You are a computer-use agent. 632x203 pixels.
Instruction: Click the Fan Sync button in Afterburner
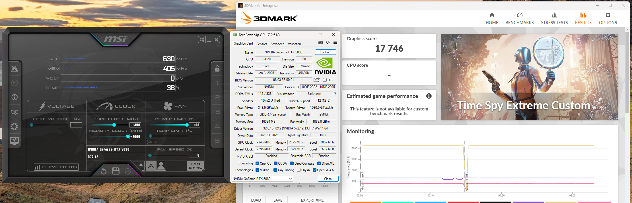point(195,166)
